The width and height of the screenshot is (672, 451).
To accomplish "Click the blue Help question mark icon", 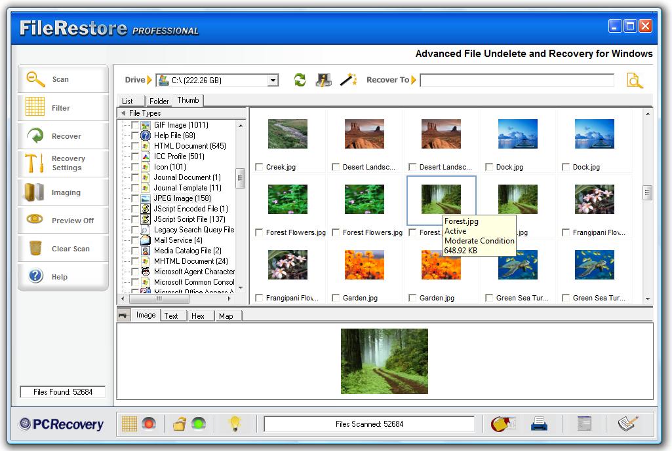I will [x=36, y=276].
